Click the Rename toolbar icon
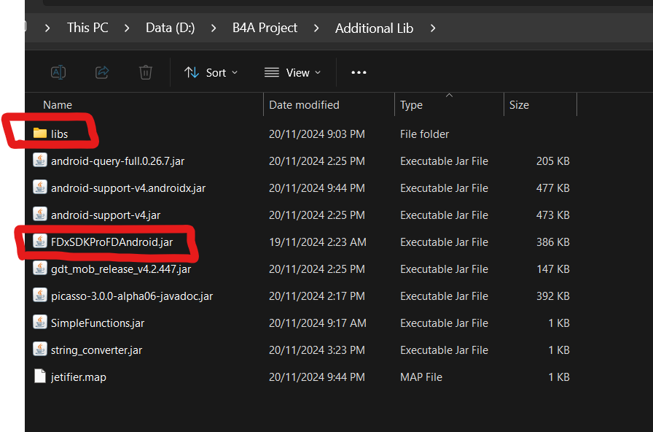 58,72
